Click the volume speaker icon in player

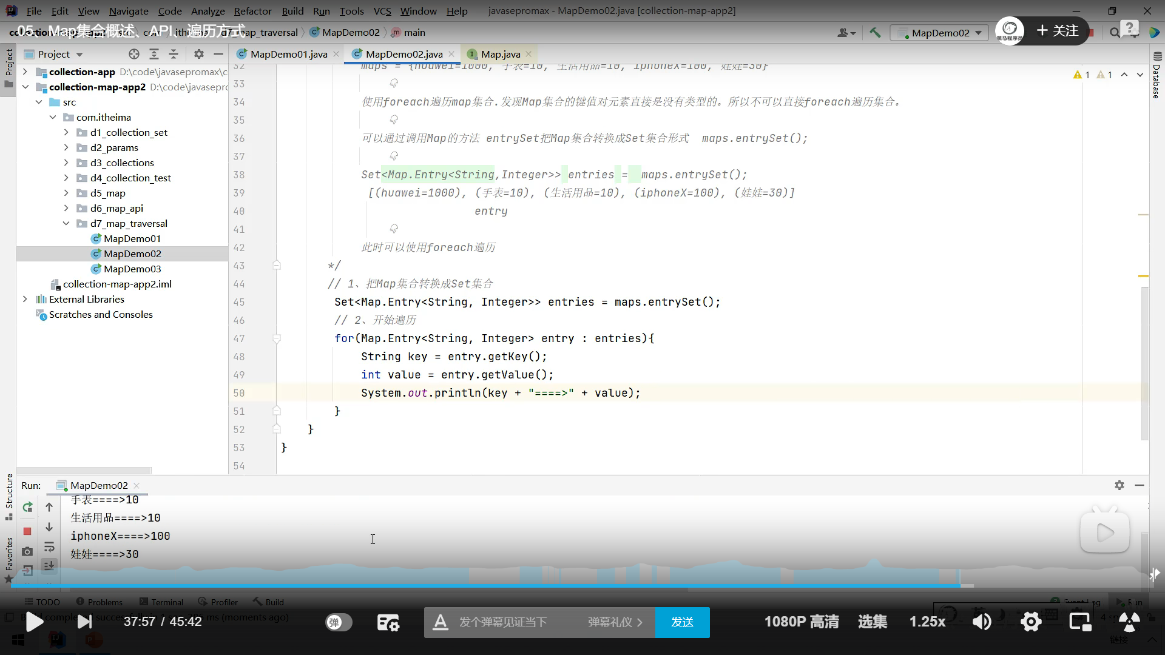coord(981,622)
